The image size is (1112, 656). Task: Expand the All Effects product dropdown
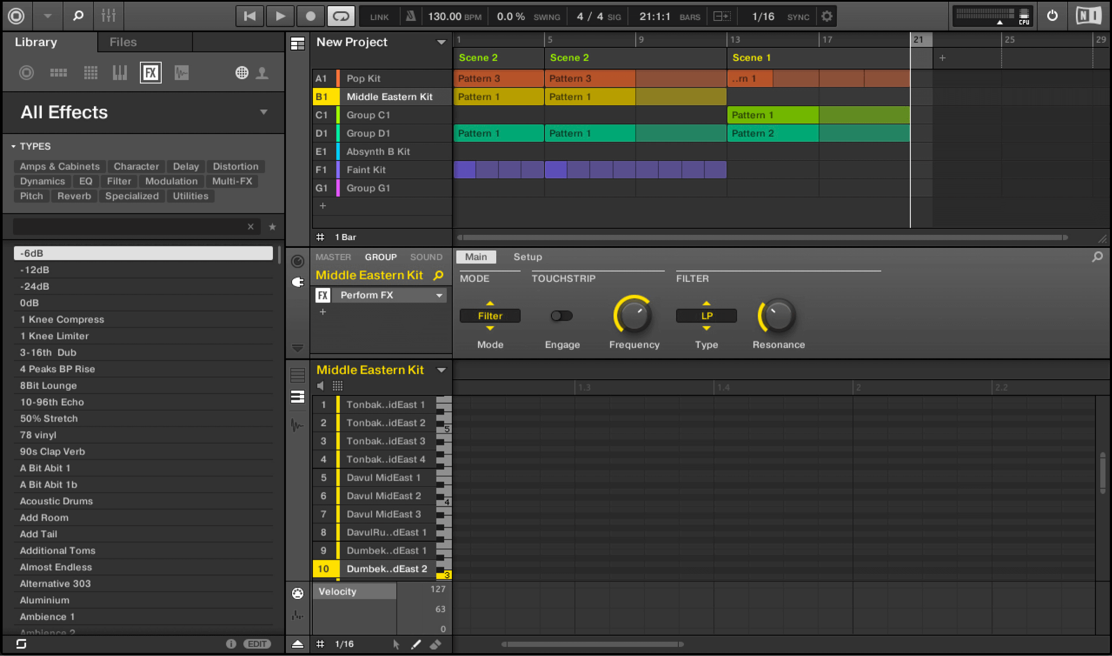[x=263, y=112]
